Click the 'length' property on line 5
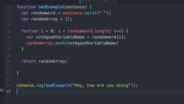Viewport: 184px width, 104px height. (x=102, y=31)
